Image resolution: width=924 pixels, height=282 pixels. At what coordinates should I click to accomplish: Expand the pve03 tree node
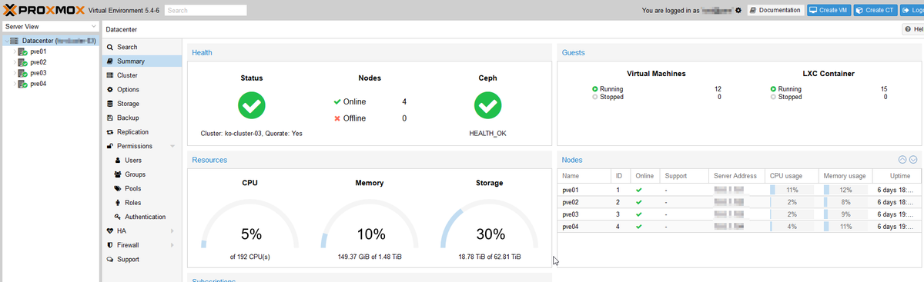point(15,73)
